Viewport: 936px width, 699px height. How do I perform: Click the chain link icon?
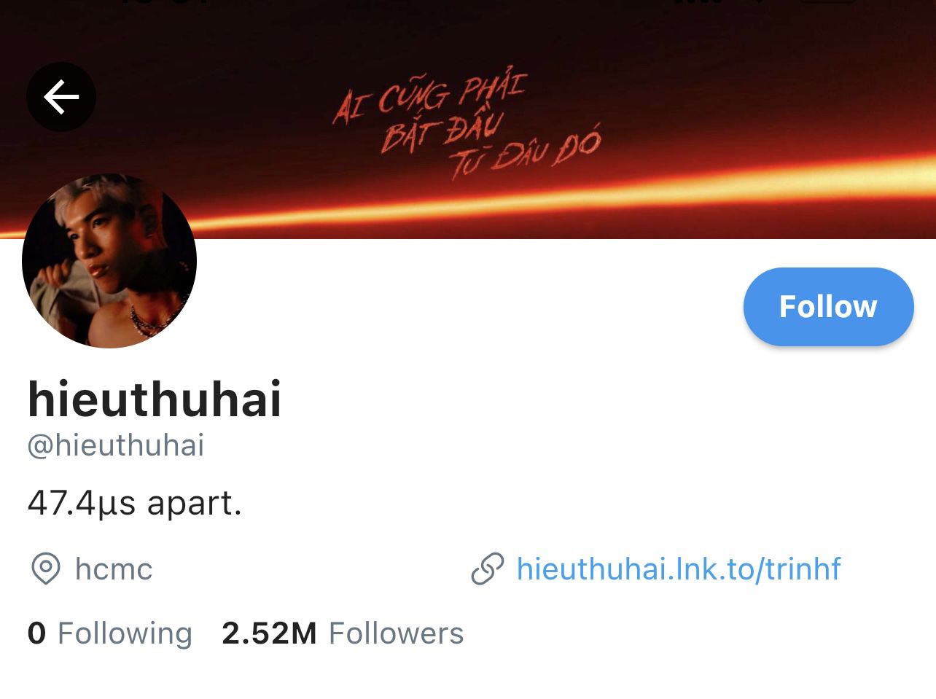[x=487, y=569]
